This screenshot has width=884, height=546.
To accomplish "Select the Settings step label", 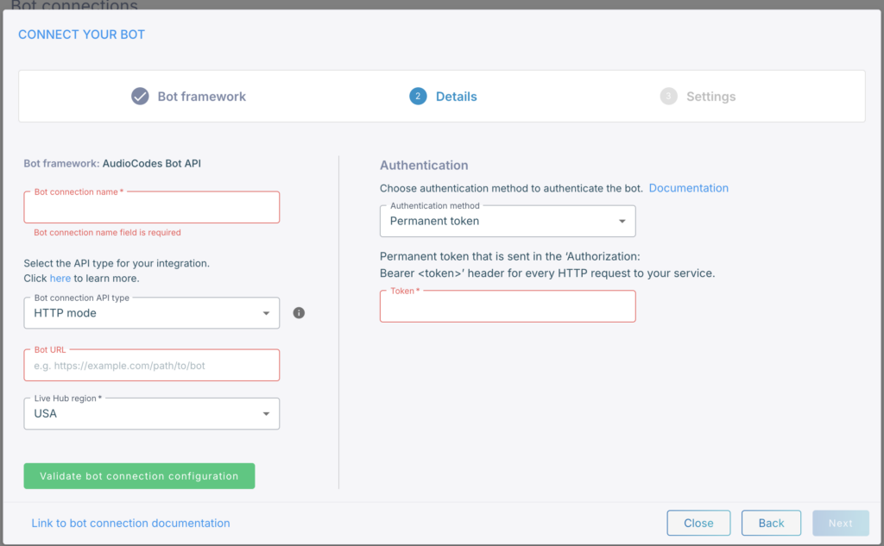I will pos(710,97).
